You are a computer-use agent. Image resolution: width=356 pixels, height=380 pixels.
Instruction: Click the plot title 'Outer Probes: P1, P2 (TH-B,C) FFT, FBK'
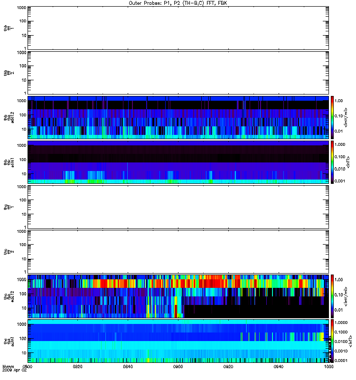(178, 3)
